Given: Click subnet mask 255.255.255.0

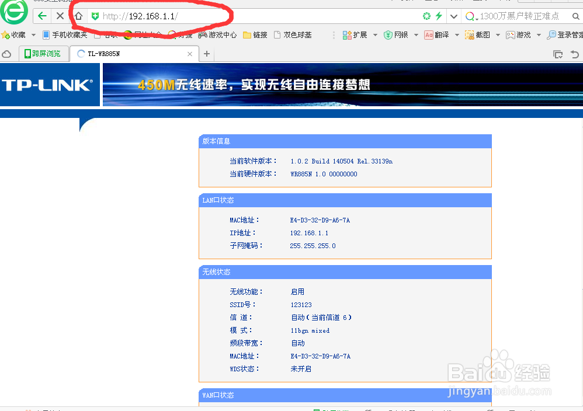Looking at the screenshot, I should click(313, 246).
